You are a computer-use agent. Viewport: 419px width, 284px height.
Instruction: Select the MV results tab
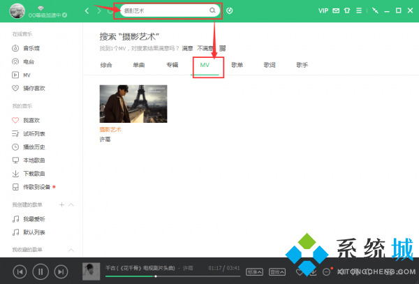[x=205, y=65]
